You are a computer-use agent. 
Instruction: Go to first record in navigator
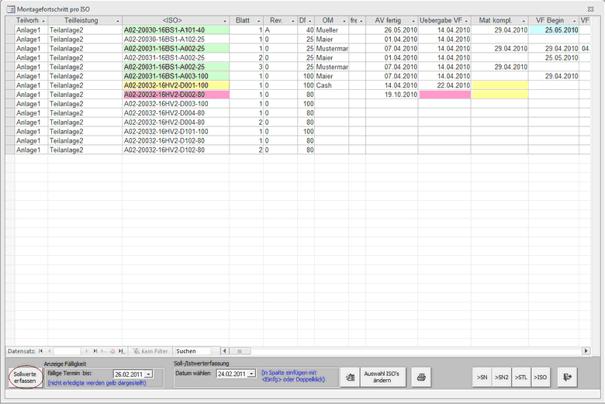(40, 351)
